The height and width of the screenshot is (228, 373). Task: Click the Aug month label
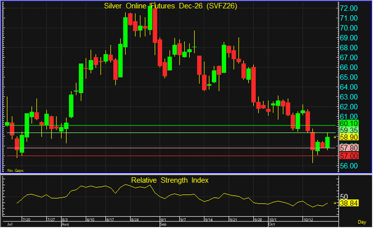pos(65,224)
